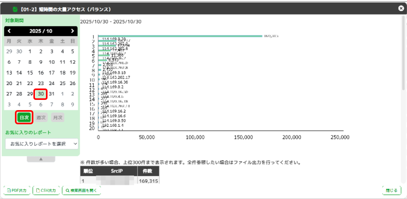This screenshot has width=407, height=199.
Task: Select 日次 daily period toggle
Action: point(24,117)
